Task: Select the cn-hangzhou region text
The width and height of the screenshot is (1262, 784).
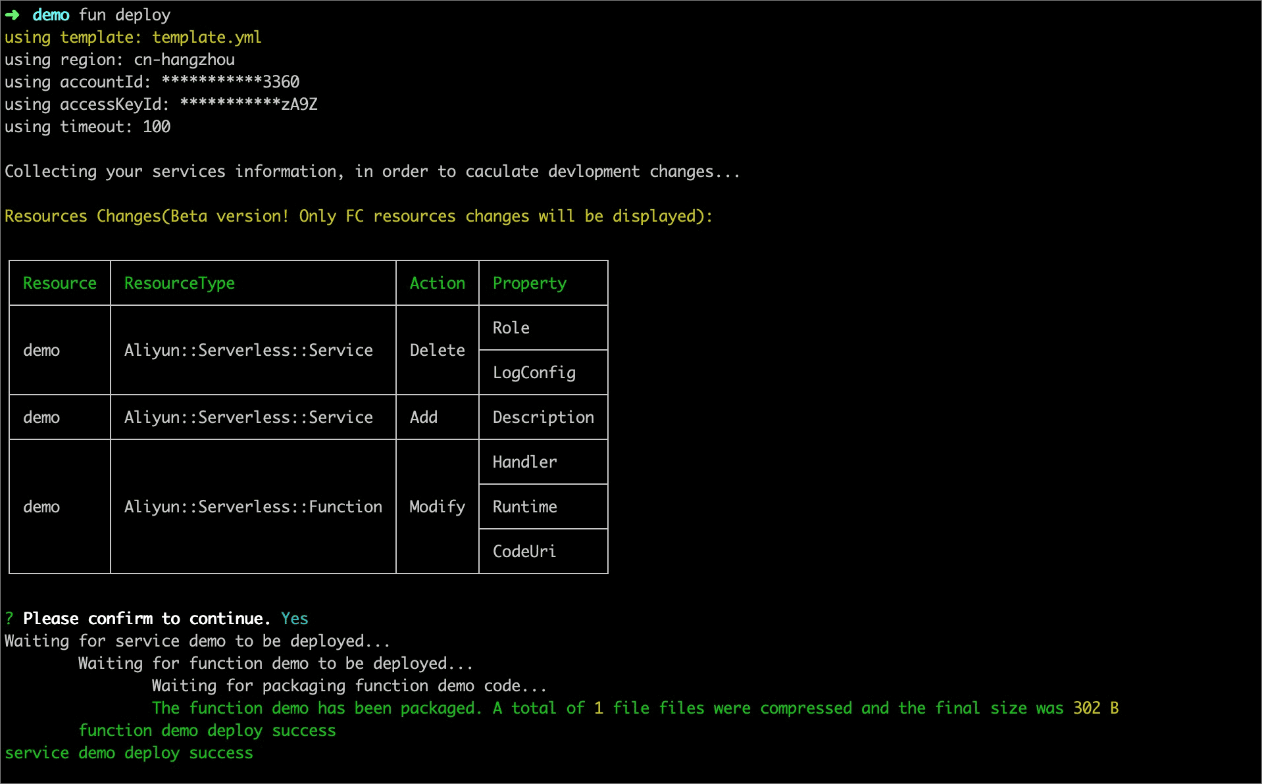Action: 184,60
